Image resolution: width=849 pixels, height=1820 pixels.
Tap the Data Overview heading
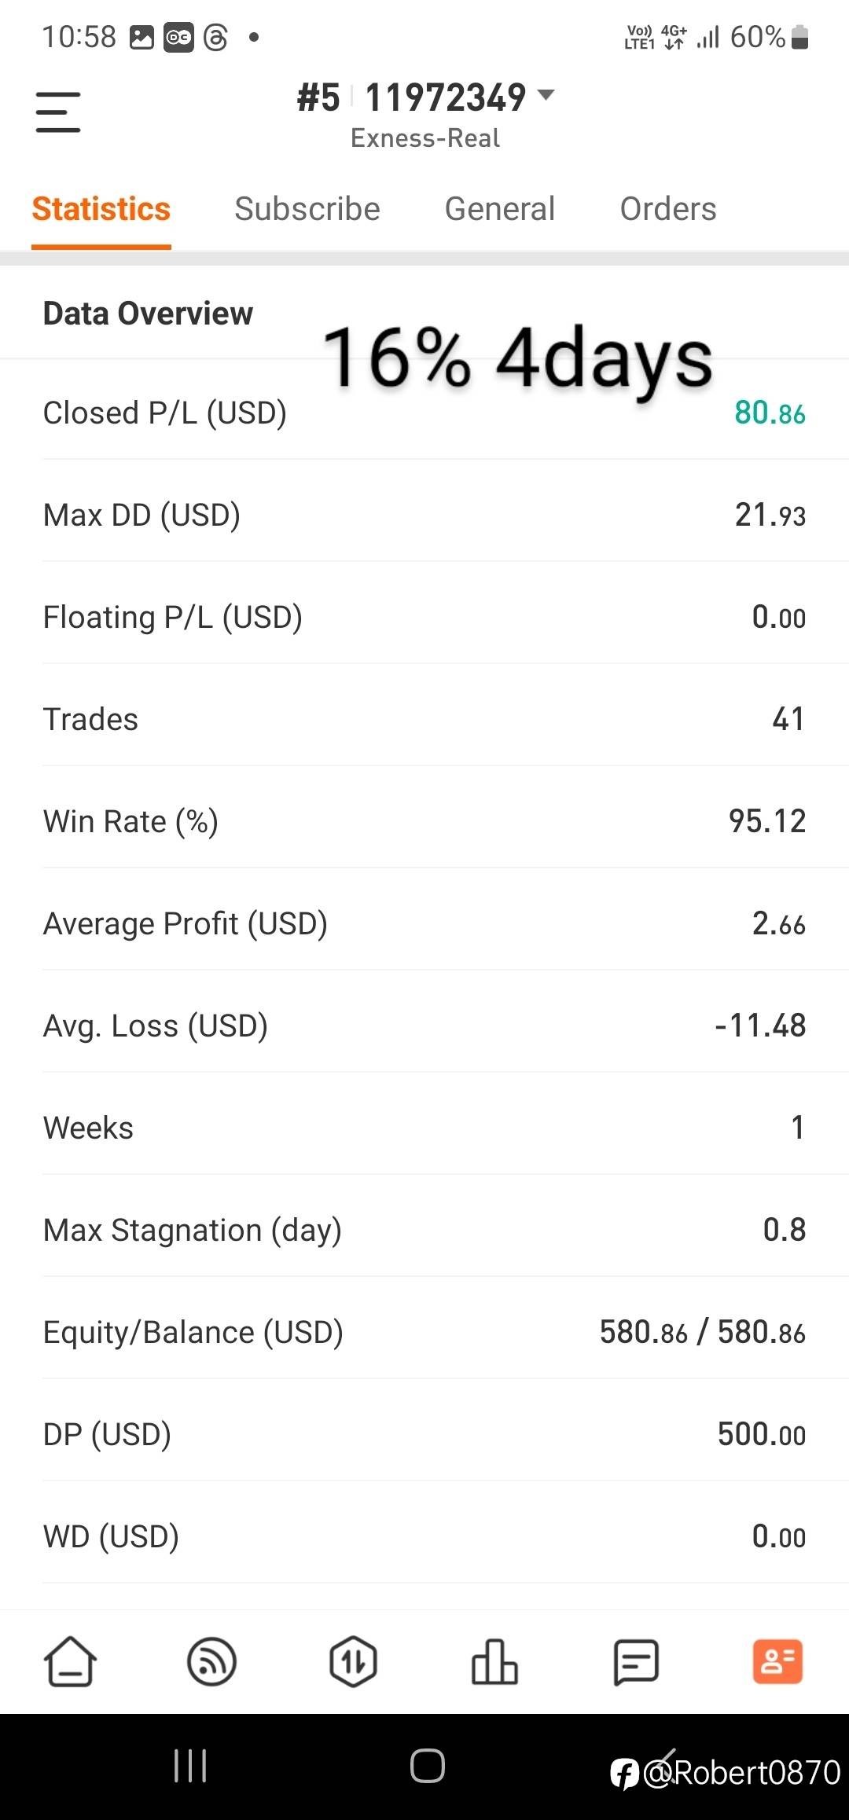[x=148, y=314]
